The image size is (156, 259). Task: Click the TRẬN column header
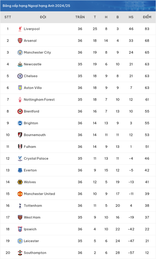pos(80,17)
